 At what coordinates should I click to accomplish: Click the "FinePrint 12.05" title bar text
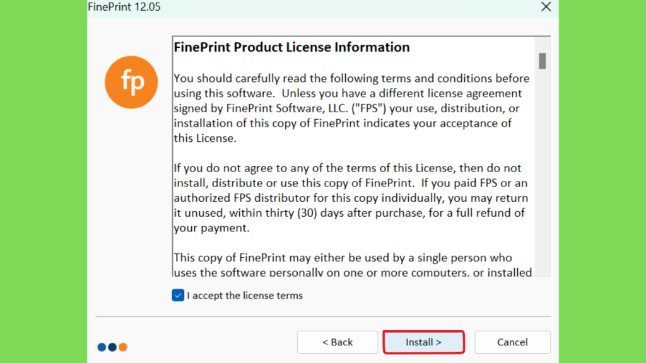pos(124,7)
